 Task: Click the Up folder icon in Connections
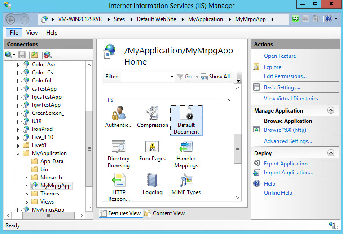click(35, 55)
